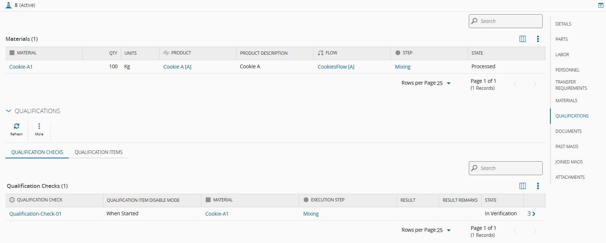This screenshot has width=606, height=243.
Task: Open the CookiesFlow [A] flow link
Action: click(x=336, y=67)
